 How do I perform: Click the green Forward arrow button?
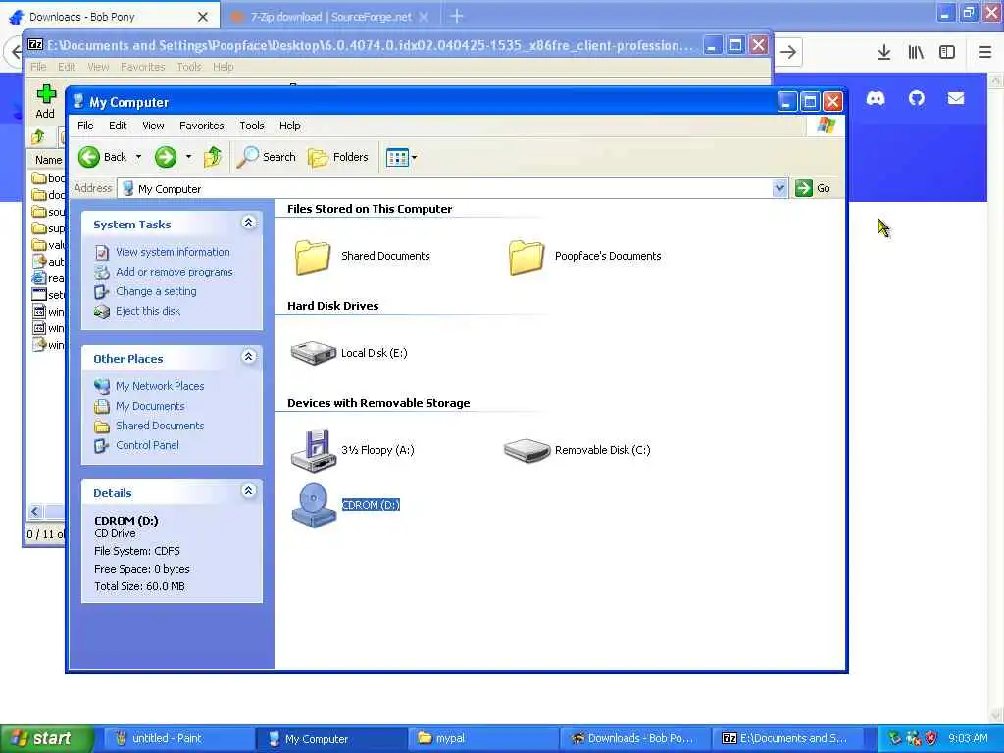tap(165, 157)
